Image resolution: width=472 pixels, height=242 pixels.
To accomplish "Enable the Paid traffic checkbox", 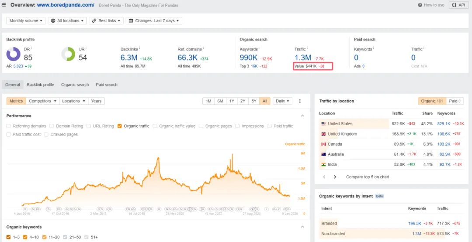I will click(270, 126).
